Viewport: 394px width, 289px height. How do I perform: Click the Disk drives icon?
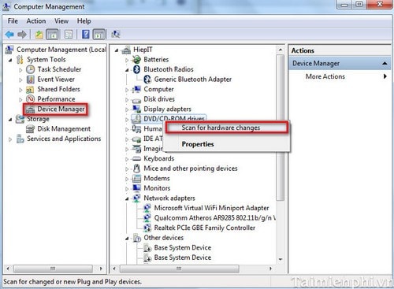point(136,100)
